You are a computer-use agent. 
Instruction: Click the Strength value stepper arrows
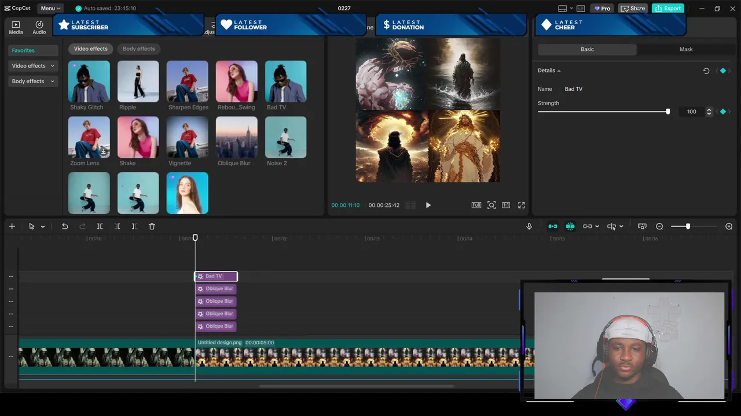click(x=709, y=112)
